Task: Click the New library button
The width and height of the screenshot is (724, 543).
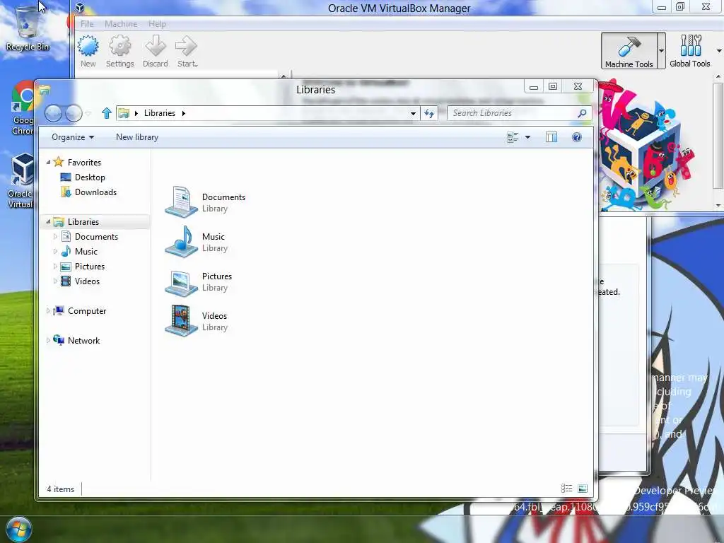Action: pos(137,137)
